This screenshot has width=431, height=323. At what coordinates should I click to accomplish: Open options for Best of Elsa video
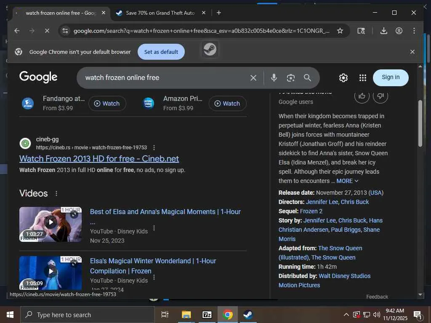(x=154, y=228)
